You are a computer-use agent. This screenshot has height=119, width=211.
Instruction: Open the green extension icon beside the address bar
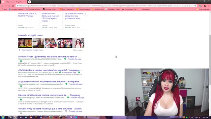[200, 6]
